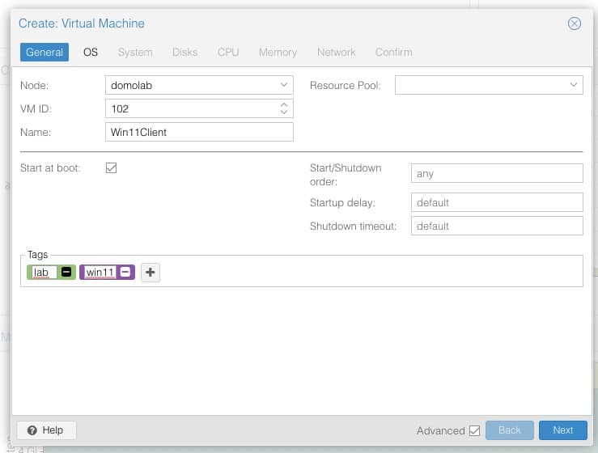Image resolution: width=598 pixels, height=453 pixels.
Task: Click the Startup delay field
Action: click(x=497, y=202)
